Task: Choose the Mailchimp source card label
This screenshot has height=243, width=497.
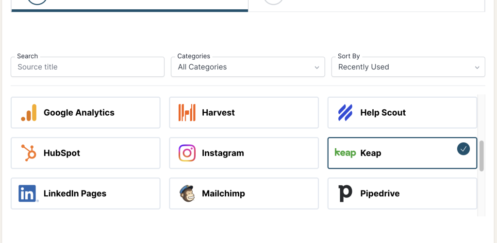Action: tap(223, 193)
